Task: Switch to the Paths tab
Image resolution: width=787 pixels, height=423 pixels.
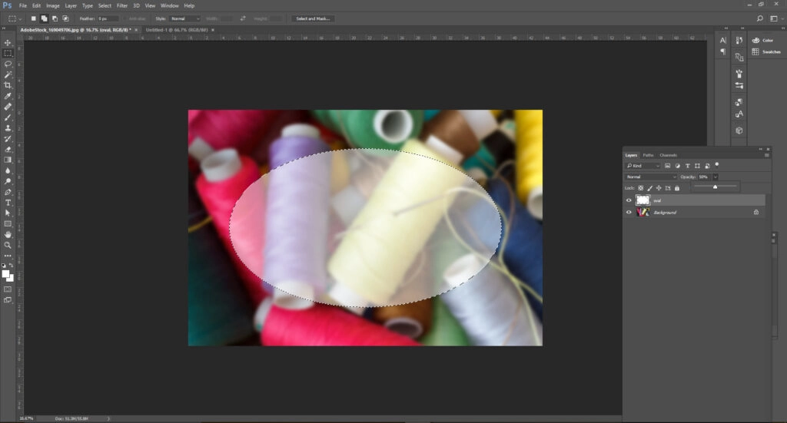Action: click(x=648, y=155)
